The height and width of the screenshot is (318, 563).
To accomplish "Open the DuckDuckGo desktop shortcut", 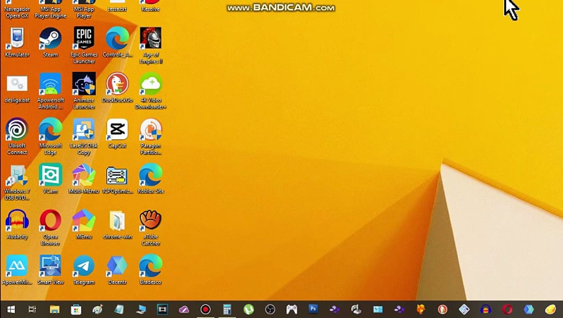I will pos(117,88).
